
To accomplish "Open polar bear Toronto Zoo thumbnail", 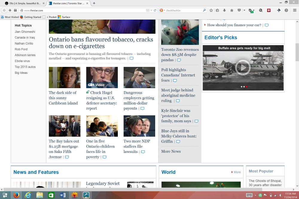I will (180, 32).
